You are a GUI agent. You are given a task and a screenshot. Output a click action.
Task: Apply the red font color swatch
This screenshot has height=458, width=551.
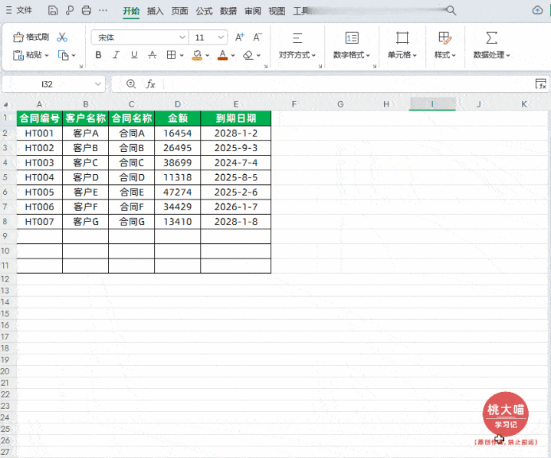pyautogui.click(x=222, y=55)
